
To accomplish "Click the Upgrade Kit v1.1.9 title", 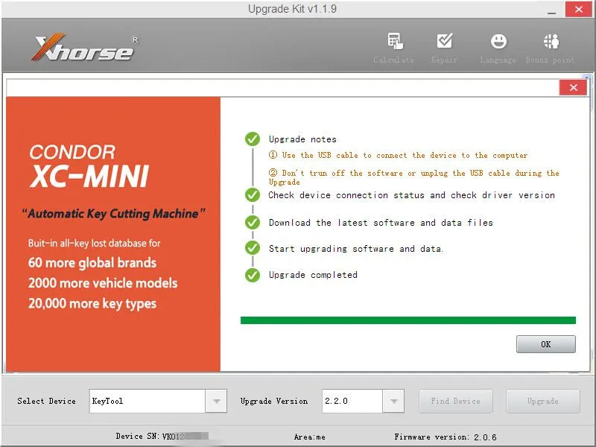I will (x=292, y=9).
